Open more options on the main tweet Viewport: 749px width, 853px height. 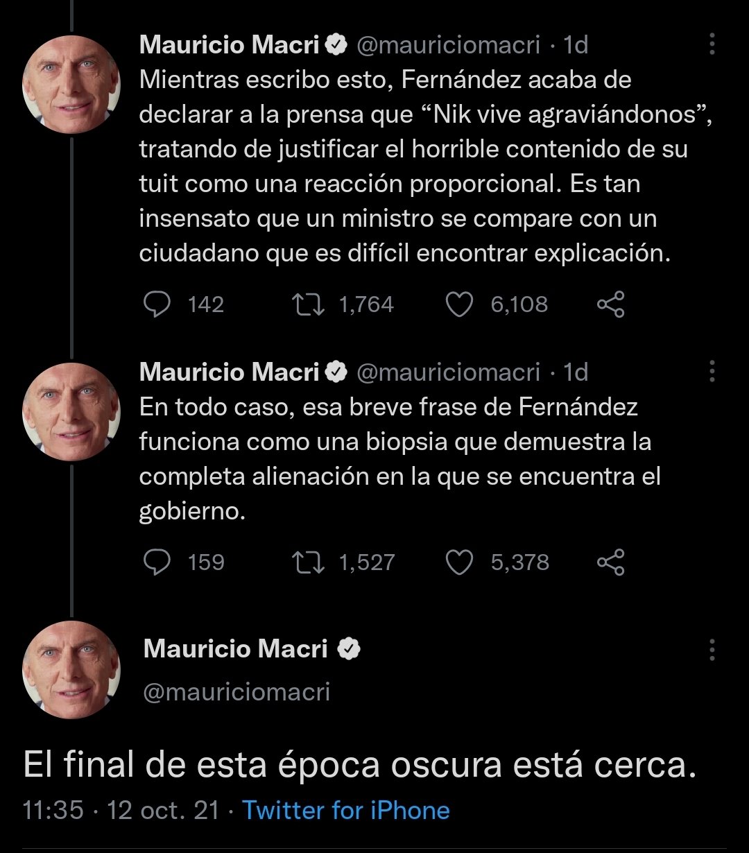[x=712, y=650]
